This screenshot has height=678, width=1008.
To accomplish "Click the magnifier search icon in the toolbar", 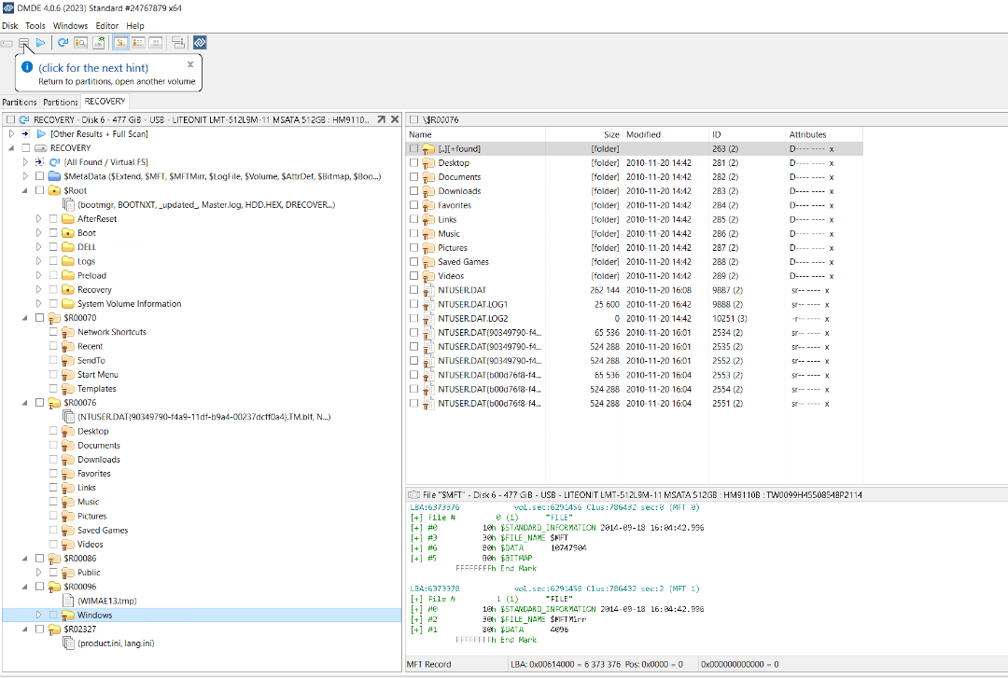I will [x=81, y=43].
